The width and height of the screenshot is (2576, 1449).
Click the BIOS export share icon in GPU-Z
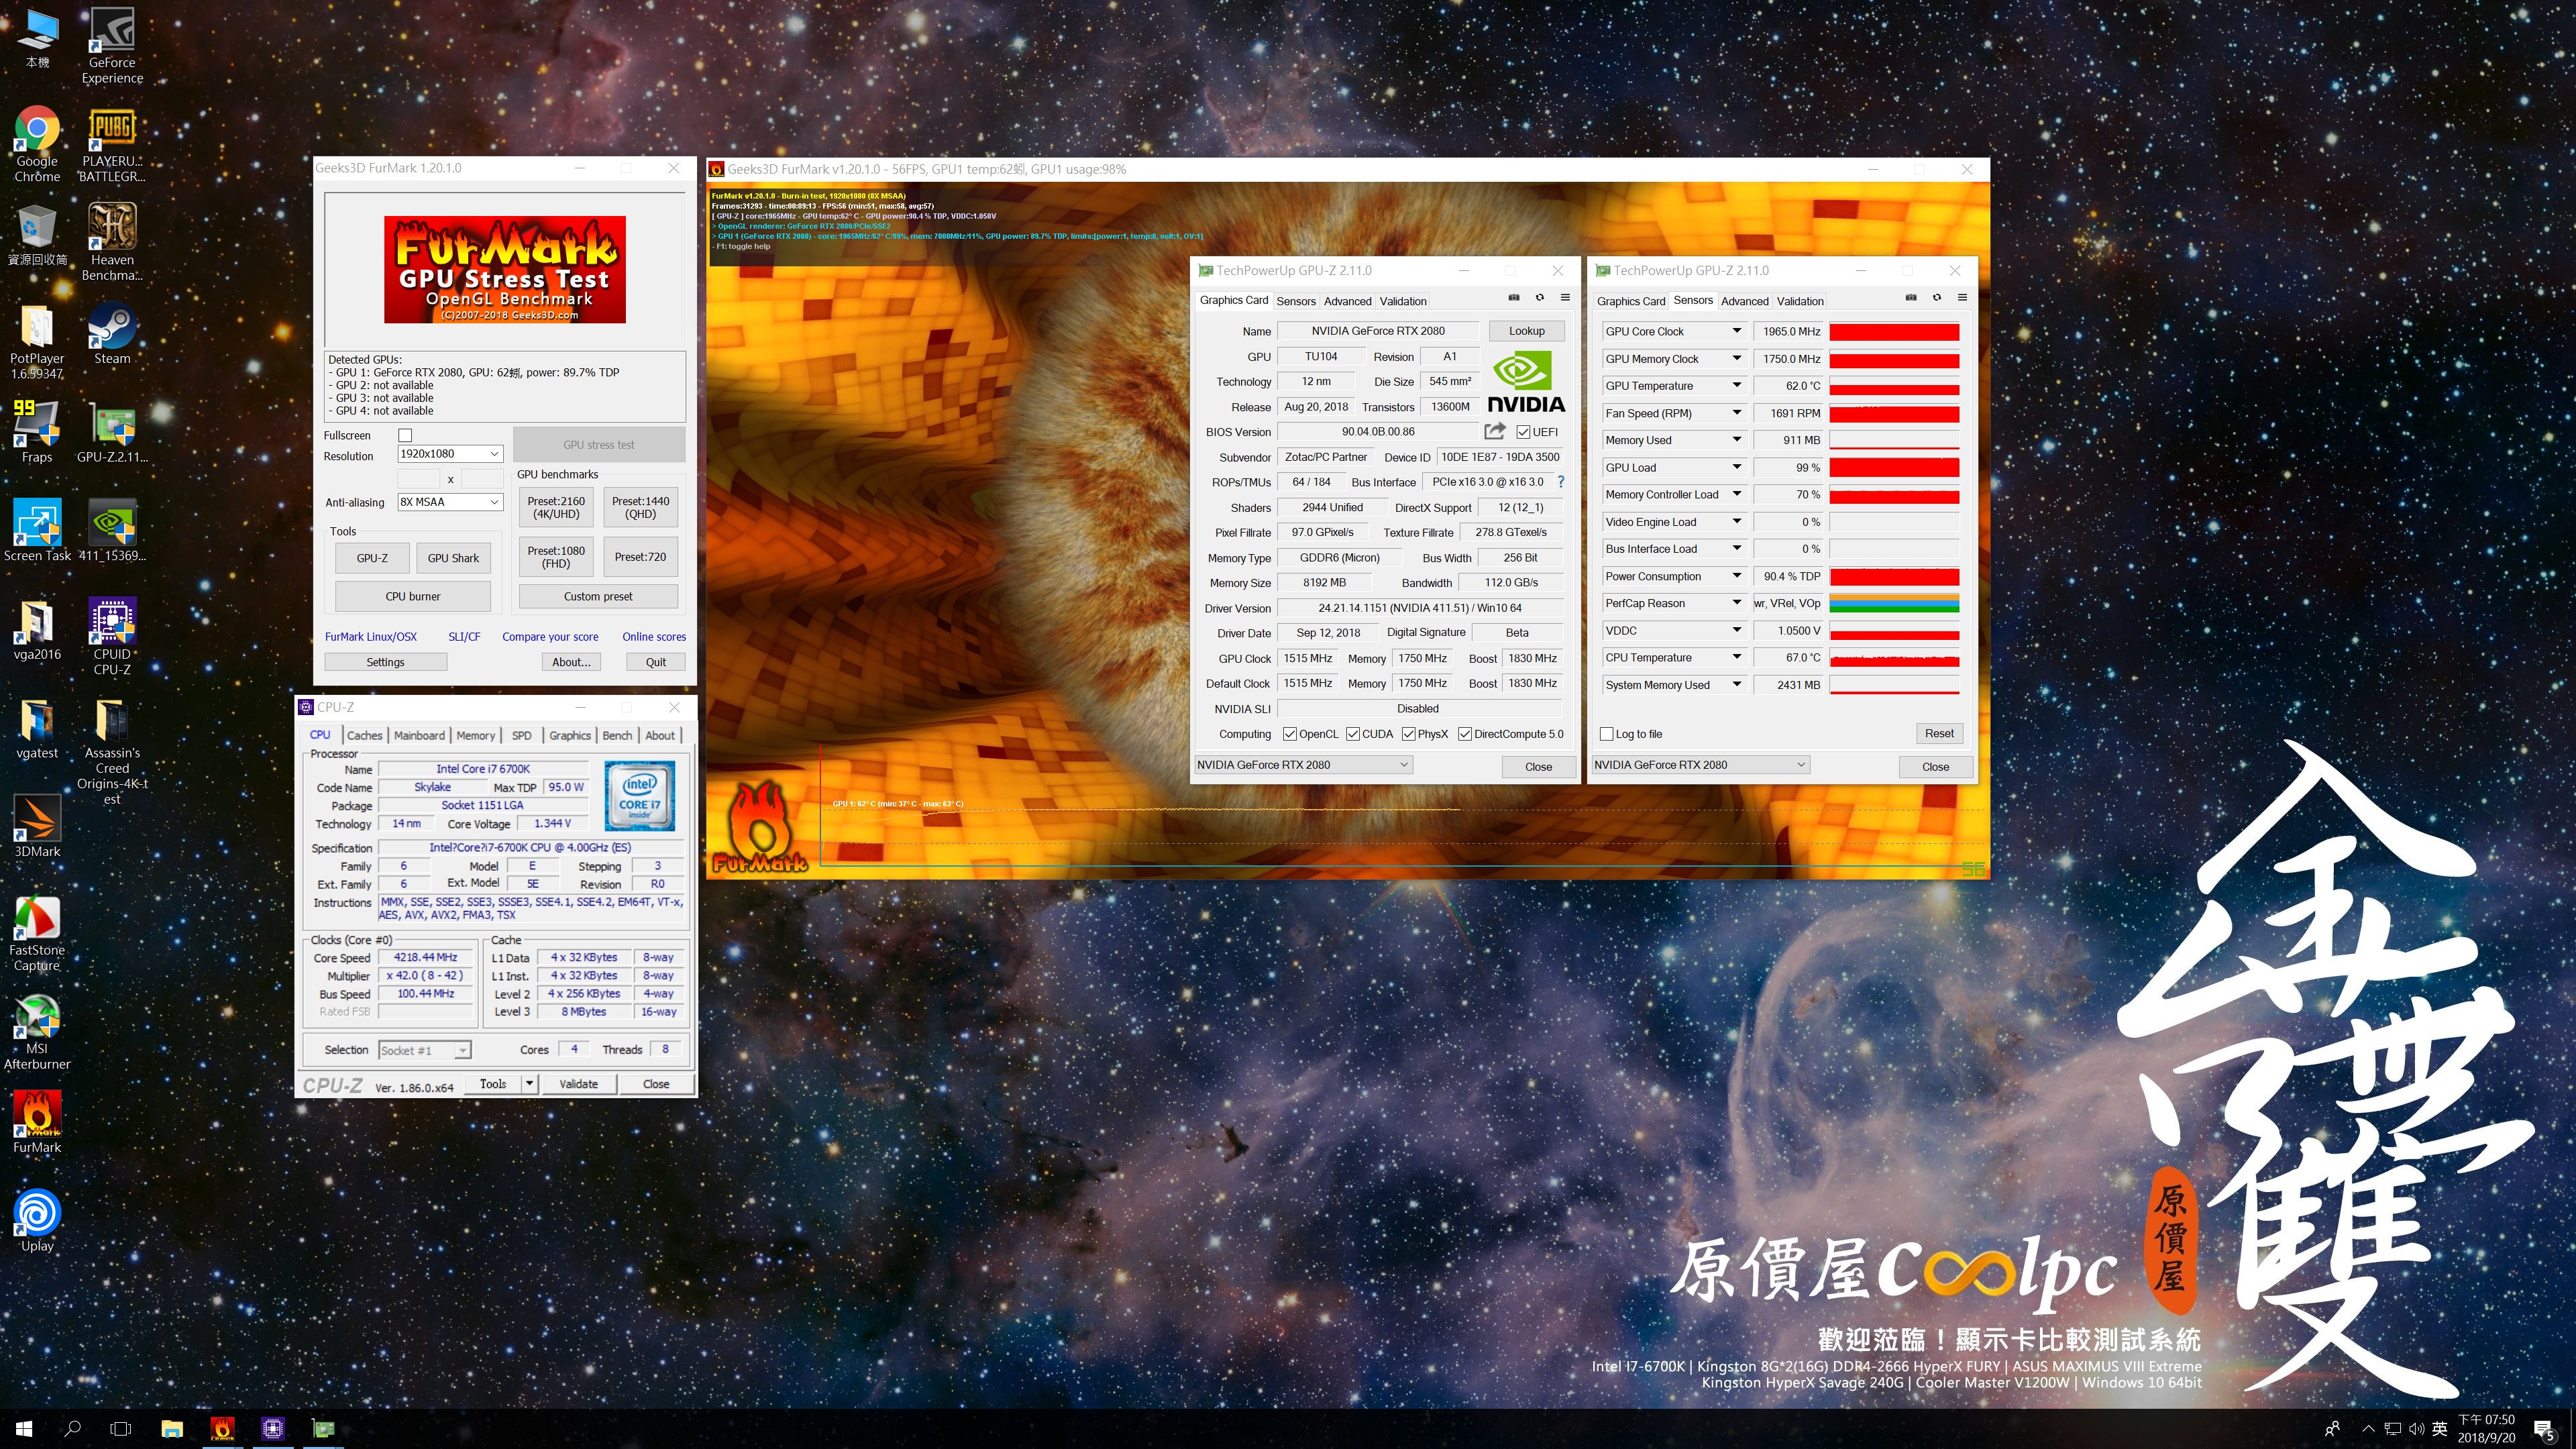[1494, 431]
